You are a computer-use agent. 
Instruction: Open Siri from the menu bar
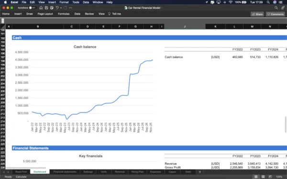[x=275, y=2]
